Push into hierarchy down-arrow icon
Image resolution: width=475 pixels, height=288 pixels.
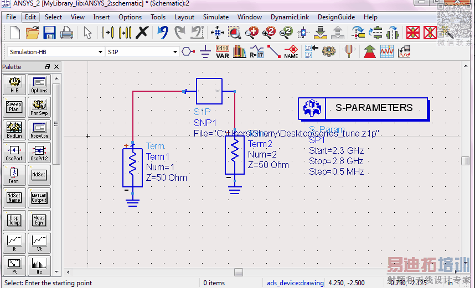point(320,33)
